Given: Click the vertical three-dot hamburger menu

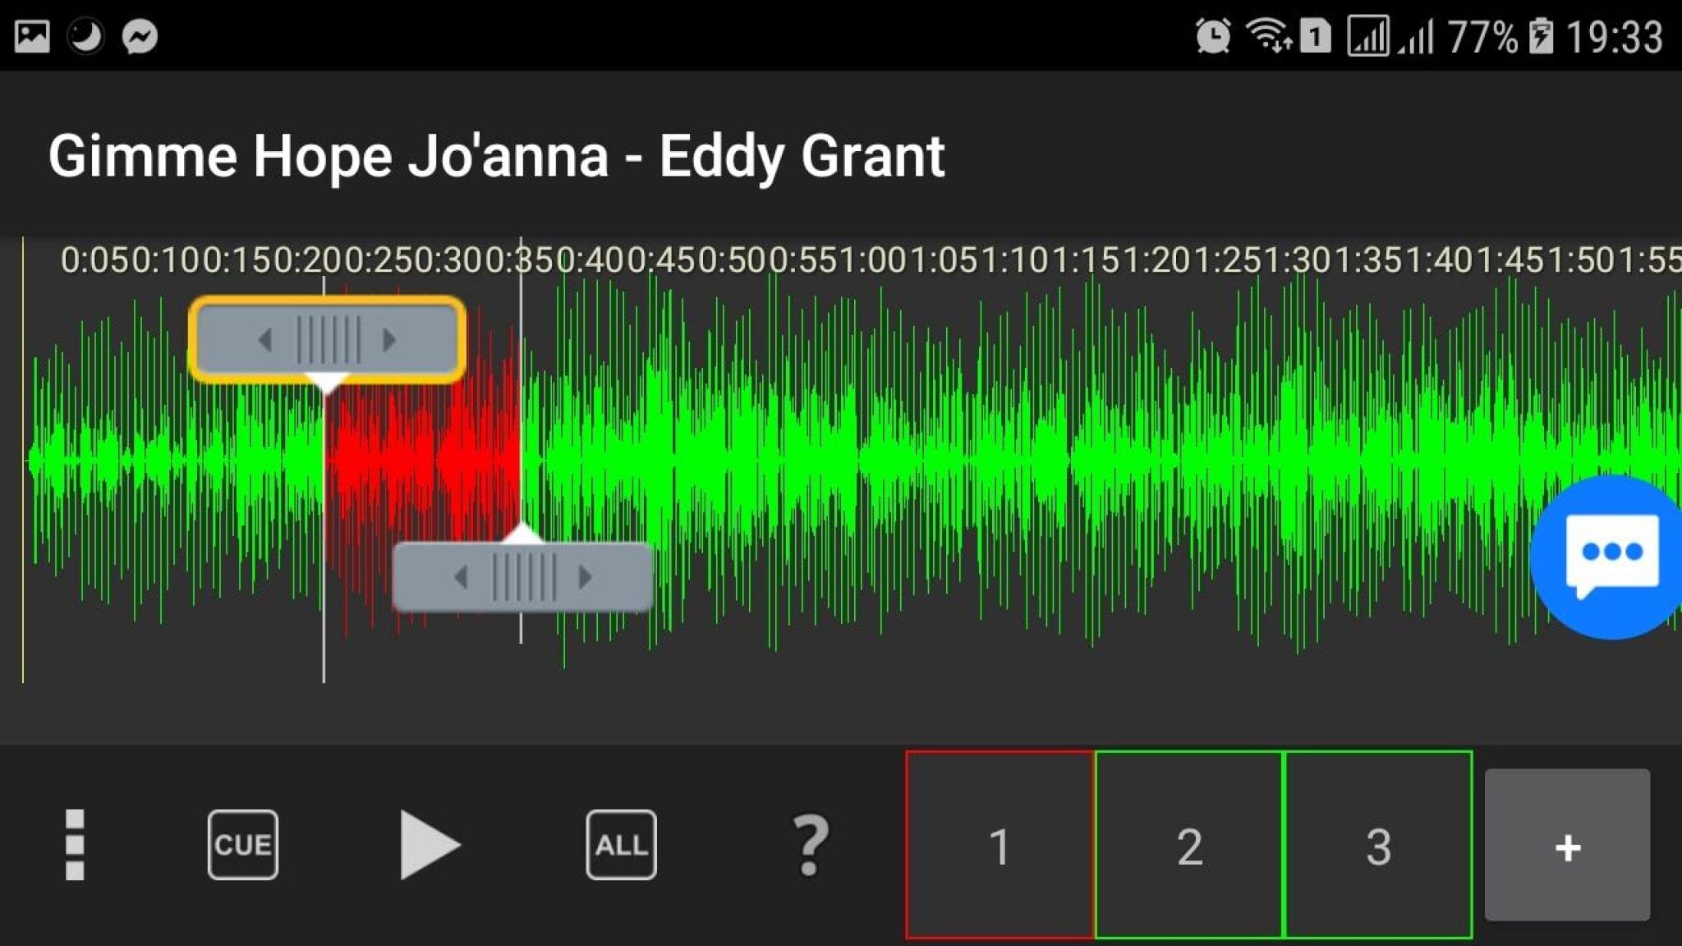Looking at the screenshot, I should point(74,844).
